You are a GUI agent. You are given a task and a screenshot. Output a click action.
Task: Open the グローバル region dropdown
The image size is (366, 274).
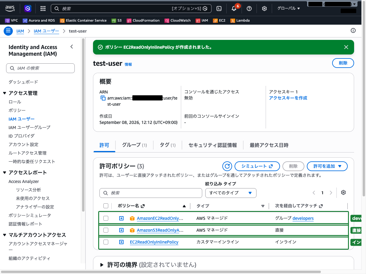289,9
